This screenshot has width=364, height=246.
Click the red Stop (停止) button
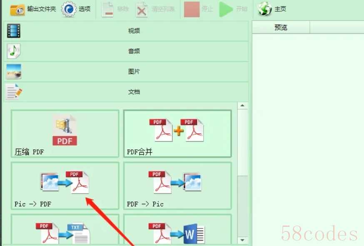point(192,9)
